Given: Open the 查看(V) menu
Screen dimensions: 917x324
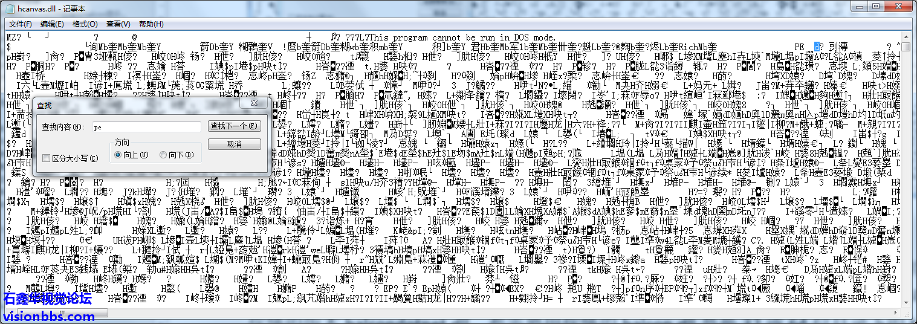Looking at the screenshot, I should tap(118, 24).
